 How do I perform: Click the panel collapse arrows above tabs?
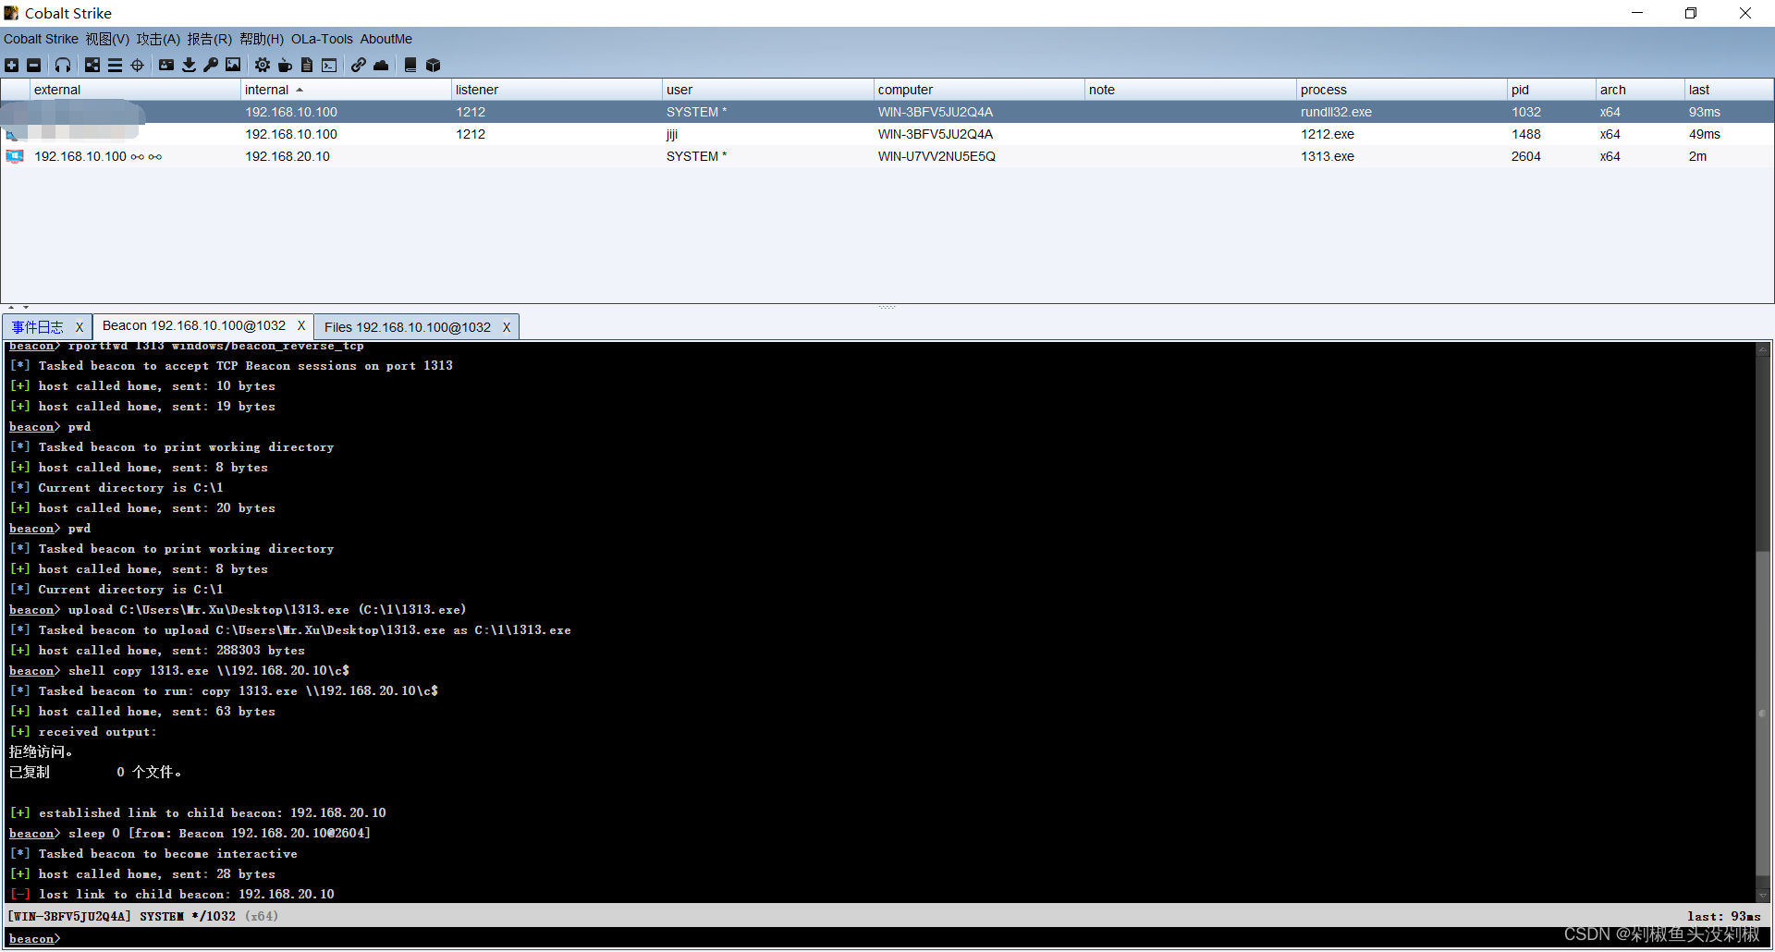[18, 307]
